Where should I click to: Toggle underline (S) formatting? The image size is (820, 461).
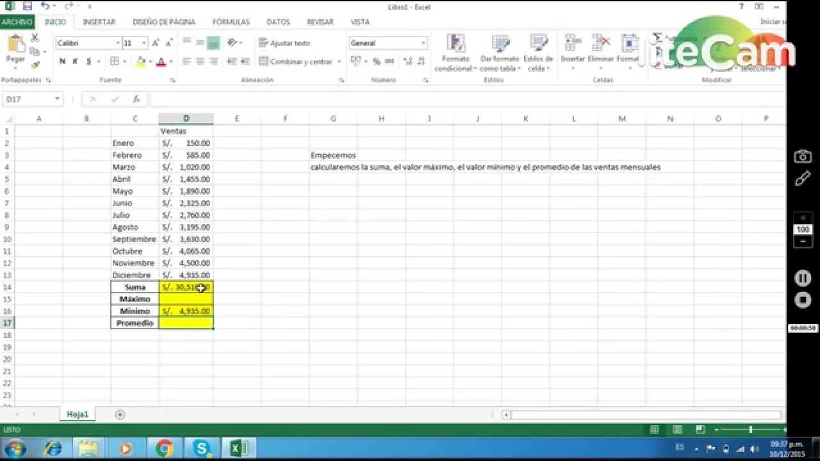[88, 61]
